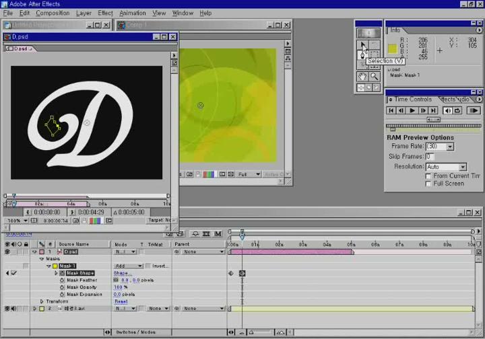Start RAM Preview button

[x=474, y=110]
